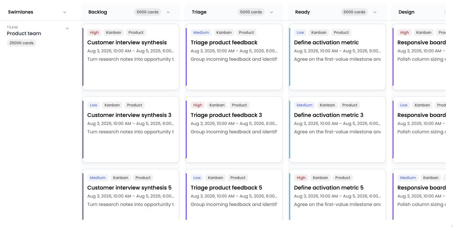Image resolution: width=453 pixels, height=227 pixels.
Task: Select the Triage column title
Action: point(199,12)
